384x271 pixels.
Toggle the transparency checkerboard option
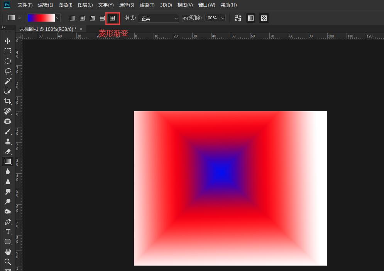tap(264, 18)
